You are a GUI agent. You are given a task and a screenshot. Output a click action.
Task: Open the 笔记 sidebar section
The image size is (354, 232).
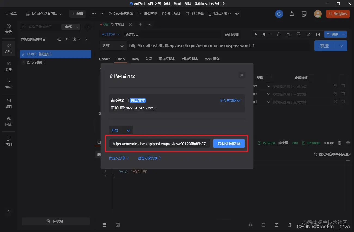point(9,141)
